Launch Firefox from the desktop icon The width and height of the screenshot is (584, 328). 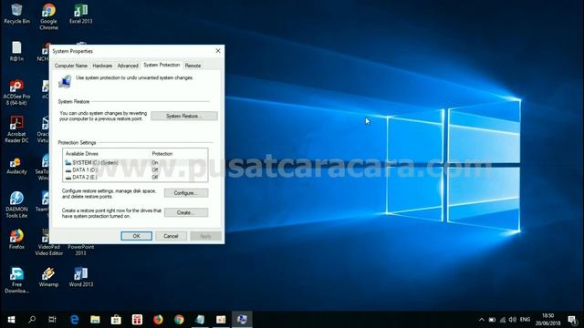click(x=16, y=239)
